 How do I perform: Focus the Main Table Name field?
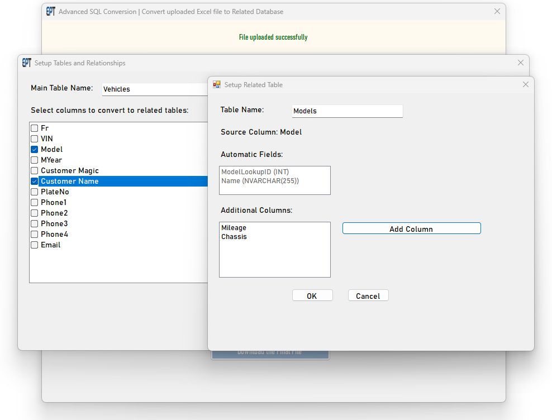[155, 89]
